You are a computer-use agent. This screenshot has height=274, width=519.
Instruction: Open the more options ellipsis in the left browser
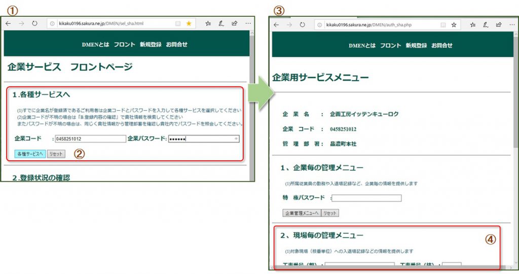(x=248, y=23)
